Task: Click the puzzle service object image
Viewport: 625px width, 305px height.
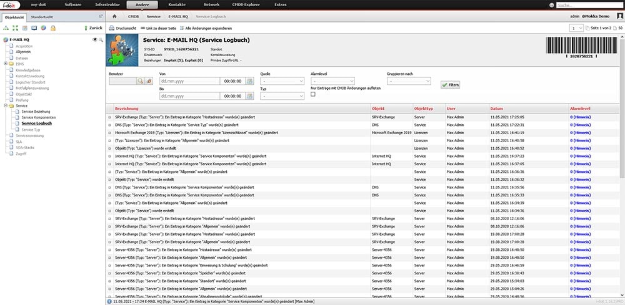Action: pyautogui.click(x=122, y=50)
